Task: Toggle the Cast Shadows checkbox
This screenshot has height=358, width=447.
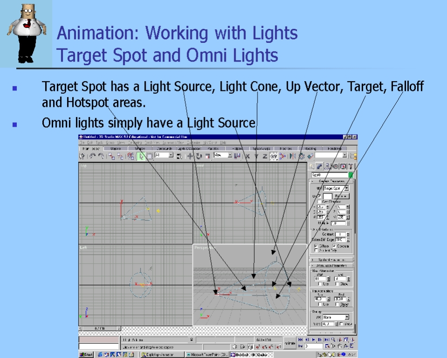Action: point(319,201)
